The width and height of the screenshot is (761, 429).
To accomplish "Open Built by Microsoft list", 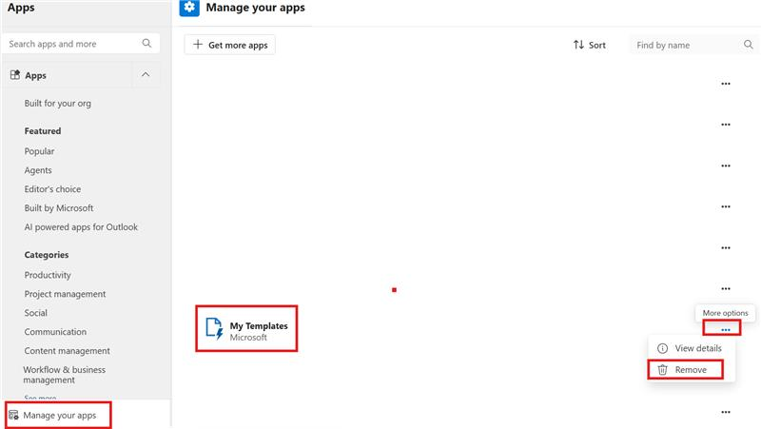I will point(59,208).
